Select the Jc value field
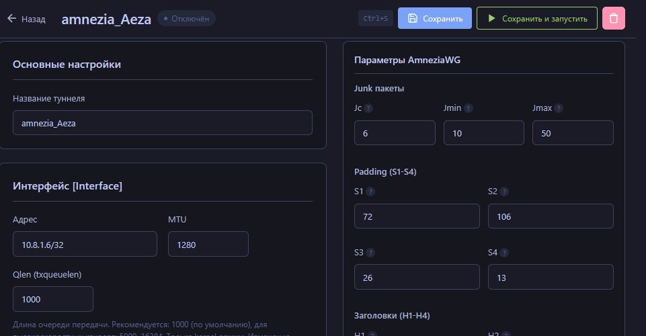 pyautogui.click(x=395, y=133)
